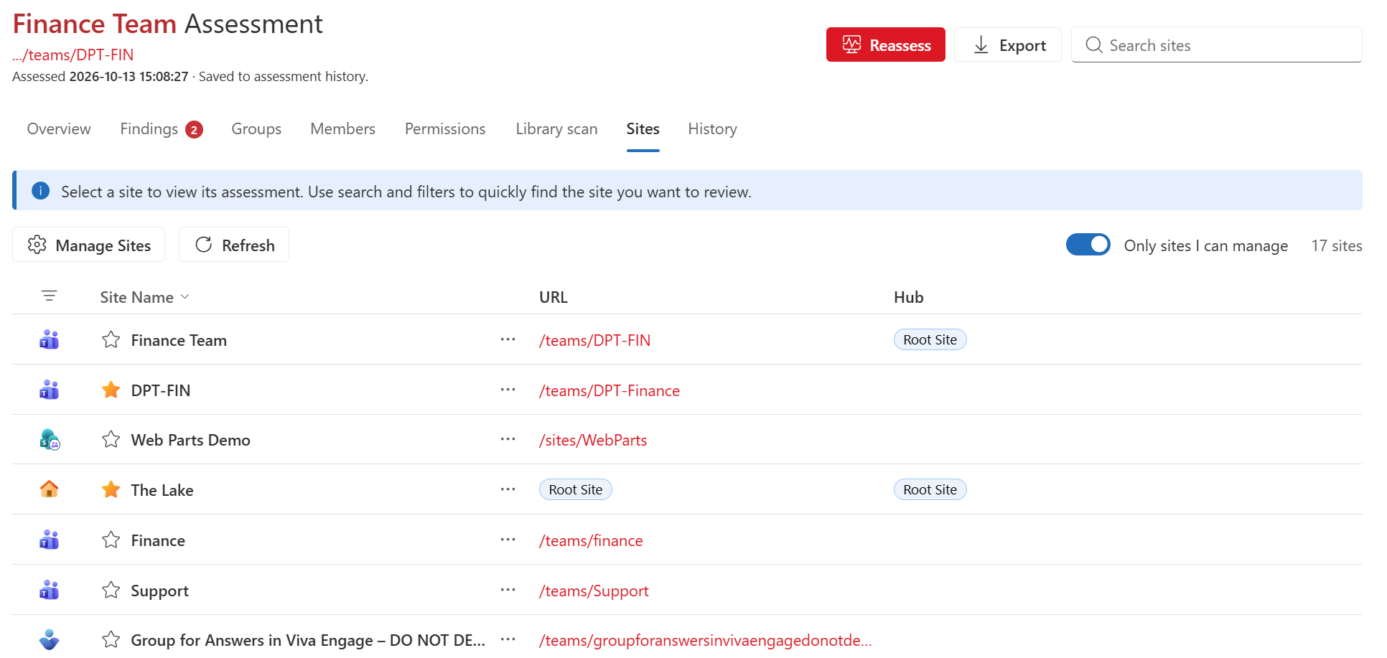The height and width of the screenshot is (658, 1387).
Task: Open more options for The Lake
Action: (x=508, y=489)
